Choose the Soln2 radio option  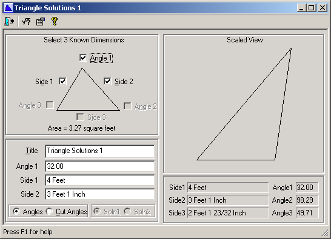point(127,211)
